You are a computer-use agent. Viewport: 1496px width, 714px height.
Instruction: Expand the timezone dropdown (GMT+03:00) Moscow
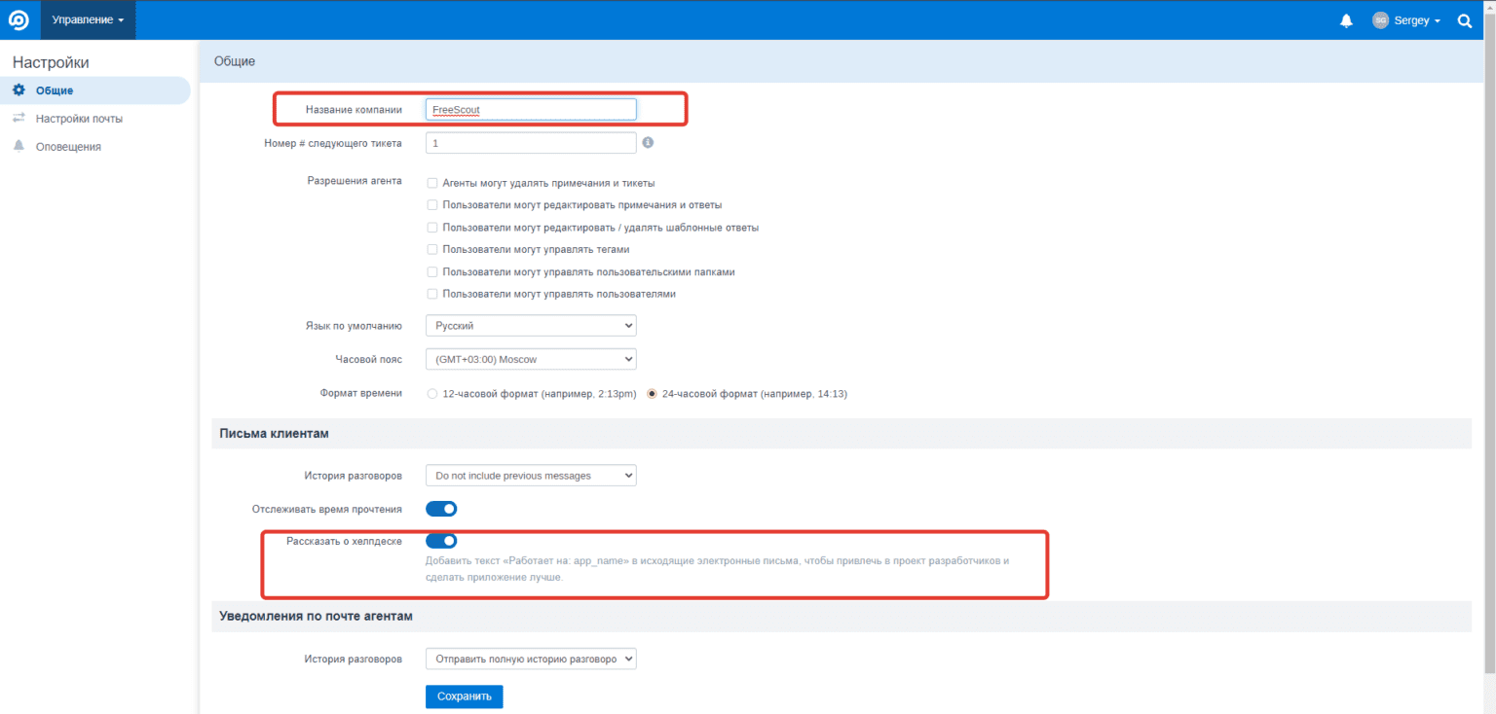tap(531, 359)
